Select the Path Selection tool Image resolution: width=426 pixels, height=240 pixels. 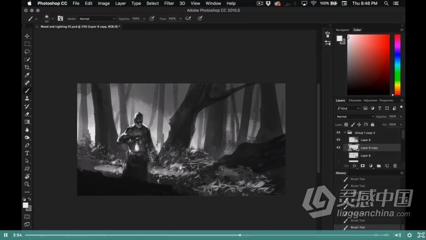27,161
